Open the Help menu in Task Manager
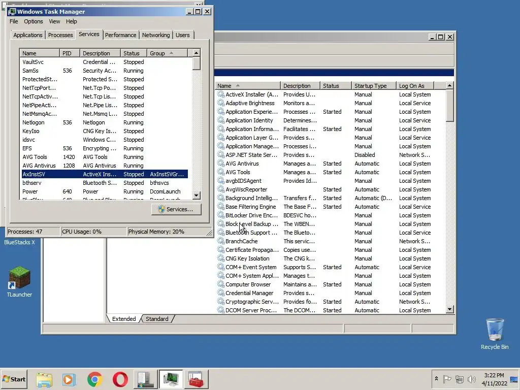Image resolution: width=520 pixels, height=390 pixels. click(71, 21)
